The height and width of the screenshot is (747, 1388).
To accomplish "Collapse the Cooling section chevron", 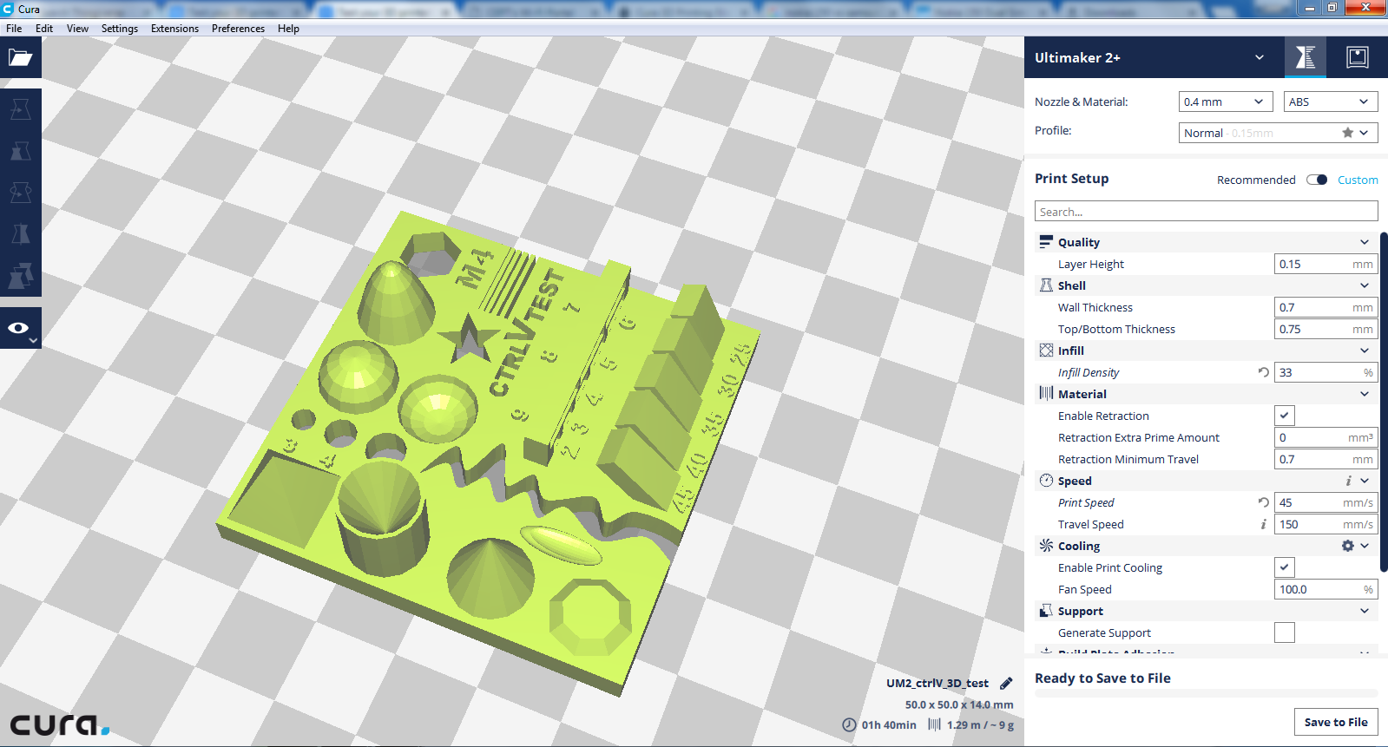I will click(x=1365, y=546).
